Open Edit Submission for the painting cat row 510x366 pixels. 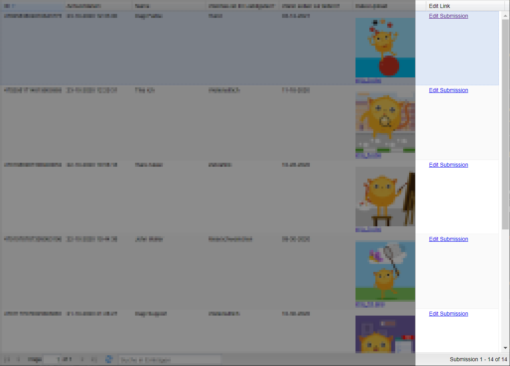(x=448, y=165)
